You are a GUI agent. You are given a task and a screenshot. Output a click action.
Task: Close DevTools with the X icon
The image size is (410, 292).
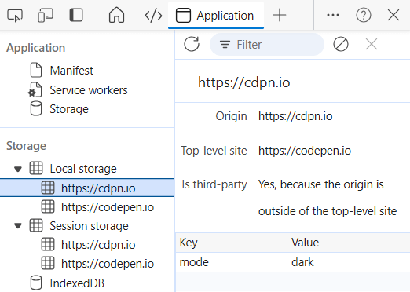point(394,15)
